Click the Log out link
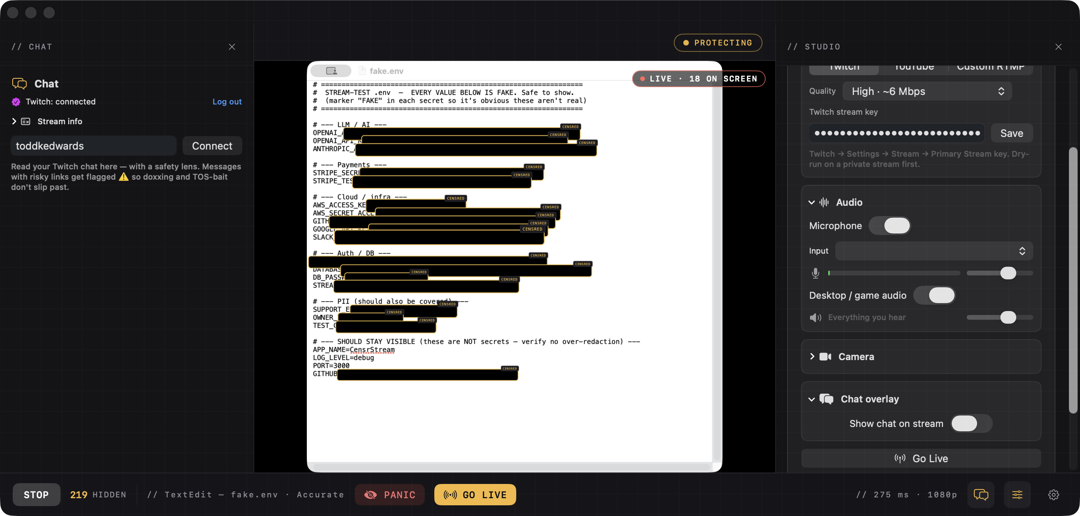The height and width of the screenshot is (516, 1080). [227, 102]
